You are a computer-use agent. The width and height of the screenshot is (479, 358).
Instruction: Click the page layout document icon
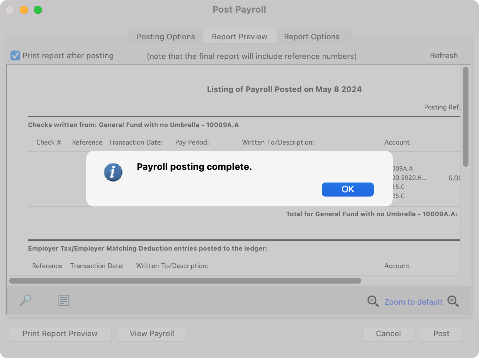[x=63, y=300]
